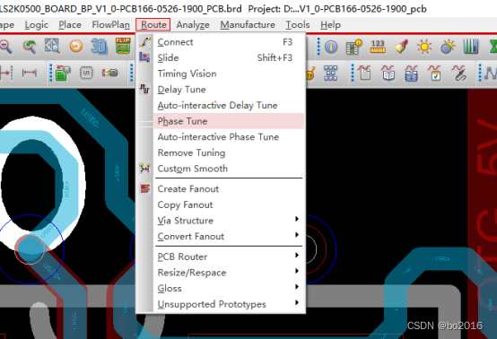This screenshot has width=497, height=339.
Task: Click the Zoom Previous magnifier with green arrow
Action: [x=30, y=47]
